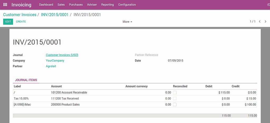This screenshot has height=123, width=270.
Task: Go to next record arrow
Action: point(266,22)
